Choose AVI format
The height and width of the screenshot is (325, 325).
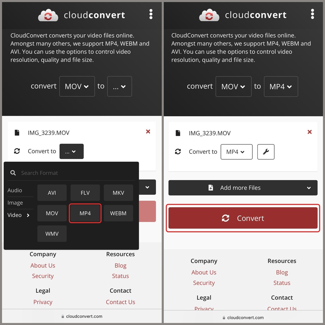click(x=52, y=193)
